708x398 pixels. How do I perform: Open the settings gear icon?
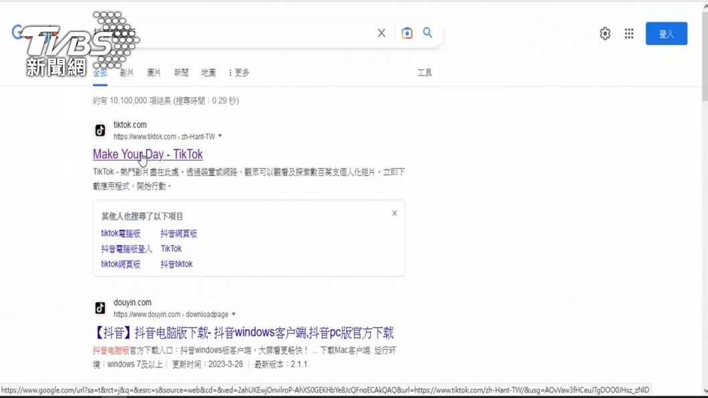pyautogui.click(x=605, y=33)
